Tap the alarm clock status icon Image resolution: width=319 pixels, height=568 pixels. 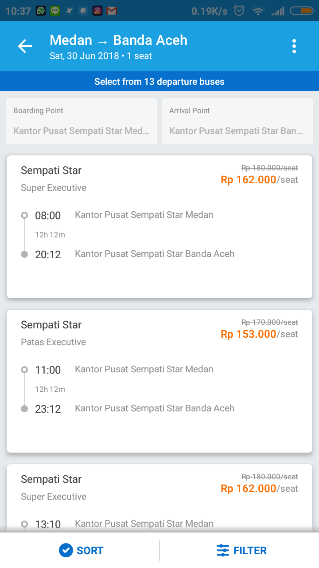pos(239,11)
